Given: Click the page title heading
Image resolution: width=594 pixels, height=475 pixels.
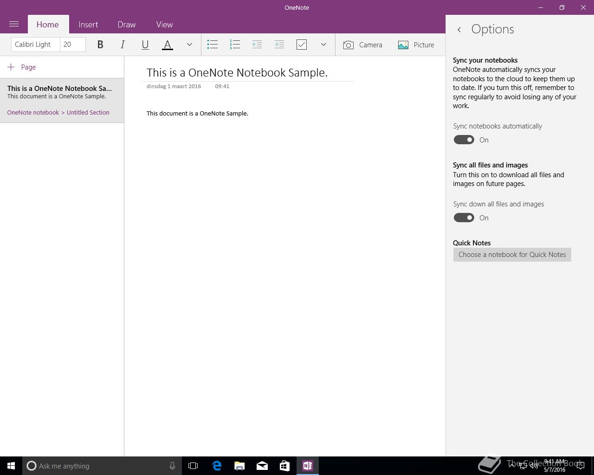Looking at the screenshot, I should pyautogui.click(x=237, y=72).
